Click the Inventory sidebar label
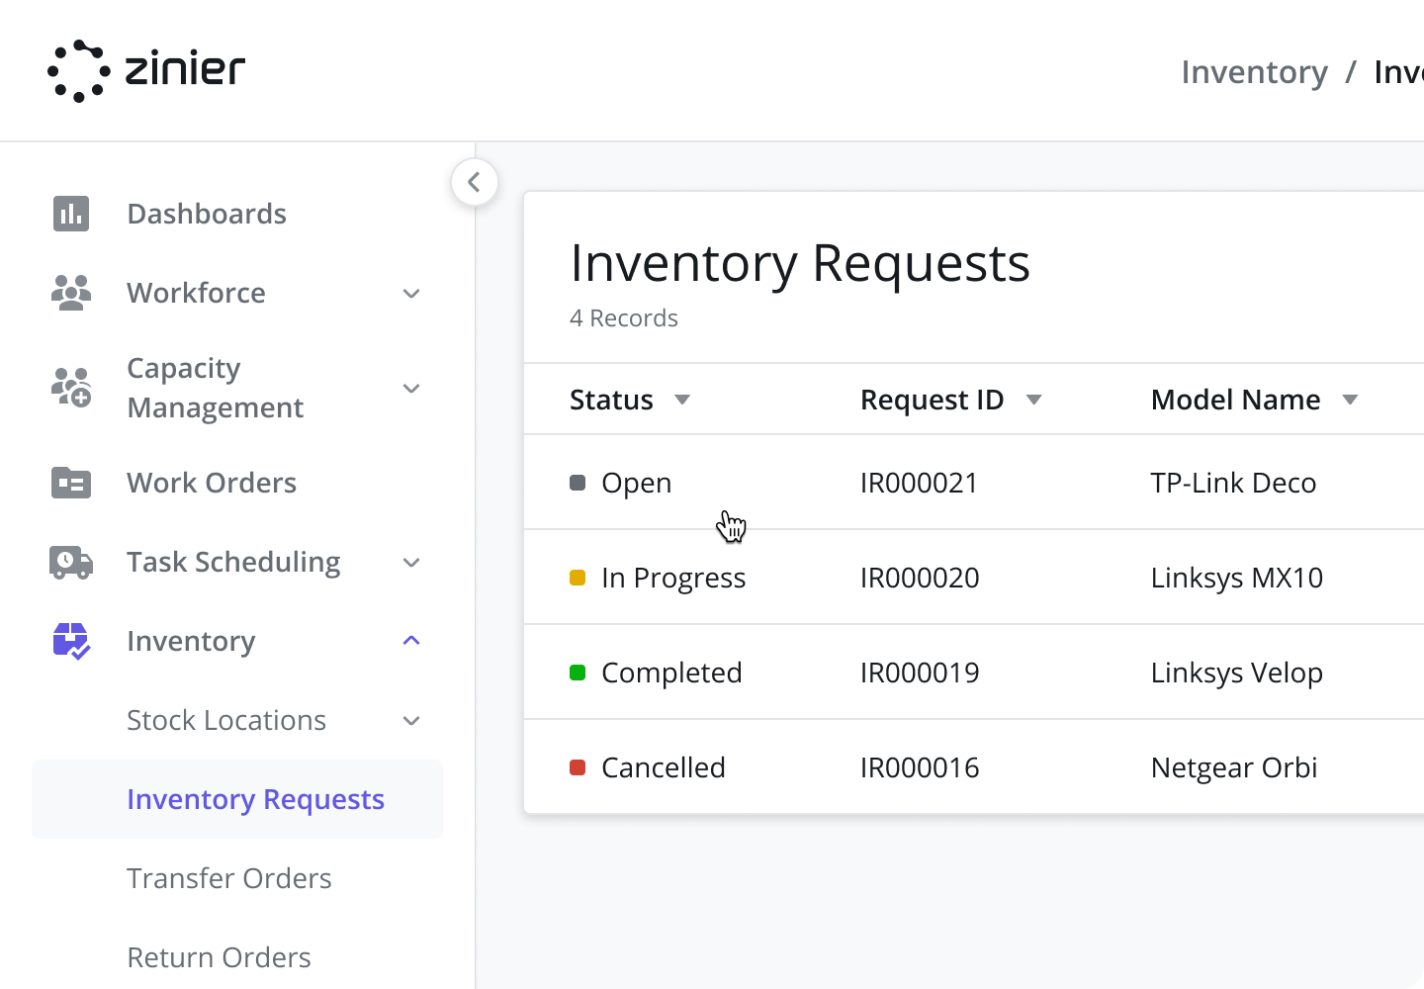This screenshot has height=989, width=1424. 191,641
